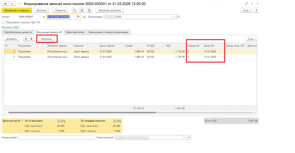Expand the Ответственный dropdown list
295x153 pixels.
point(185,137)
